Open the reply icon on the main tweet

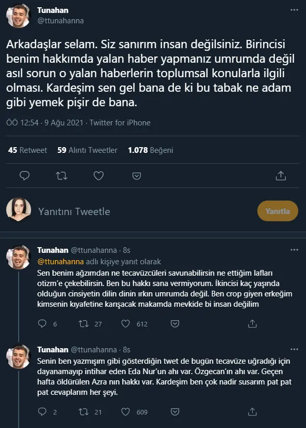(x=24, y=176)
